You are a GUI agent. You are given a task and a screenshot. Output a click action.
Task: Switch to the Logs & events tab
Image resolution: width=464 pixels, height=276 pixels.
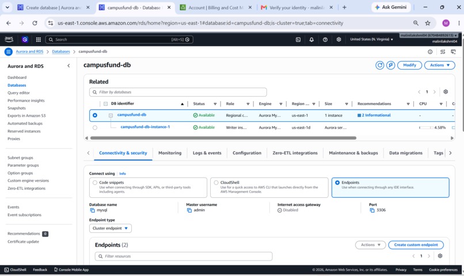207,153
